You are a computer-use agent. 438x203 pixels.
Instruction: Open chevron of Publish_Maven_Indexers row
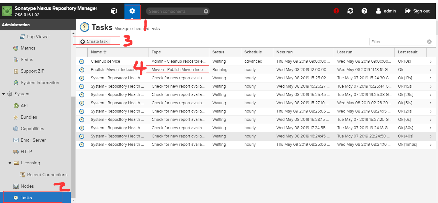431,70
